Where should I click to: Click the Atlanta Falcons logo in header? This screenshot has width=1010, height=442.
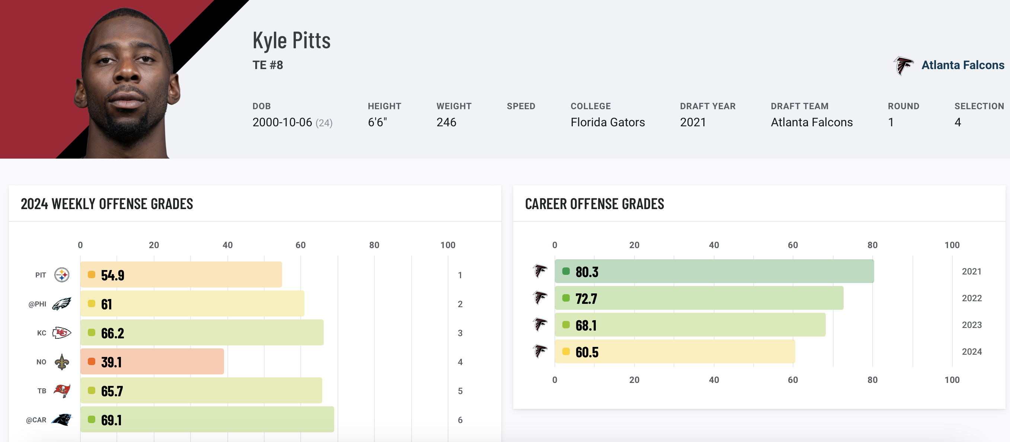[903, 65]
